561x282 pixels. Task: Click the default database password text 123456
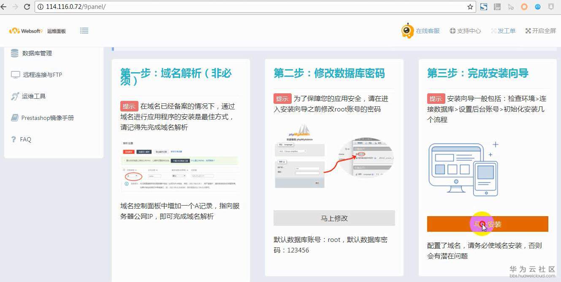298,250
